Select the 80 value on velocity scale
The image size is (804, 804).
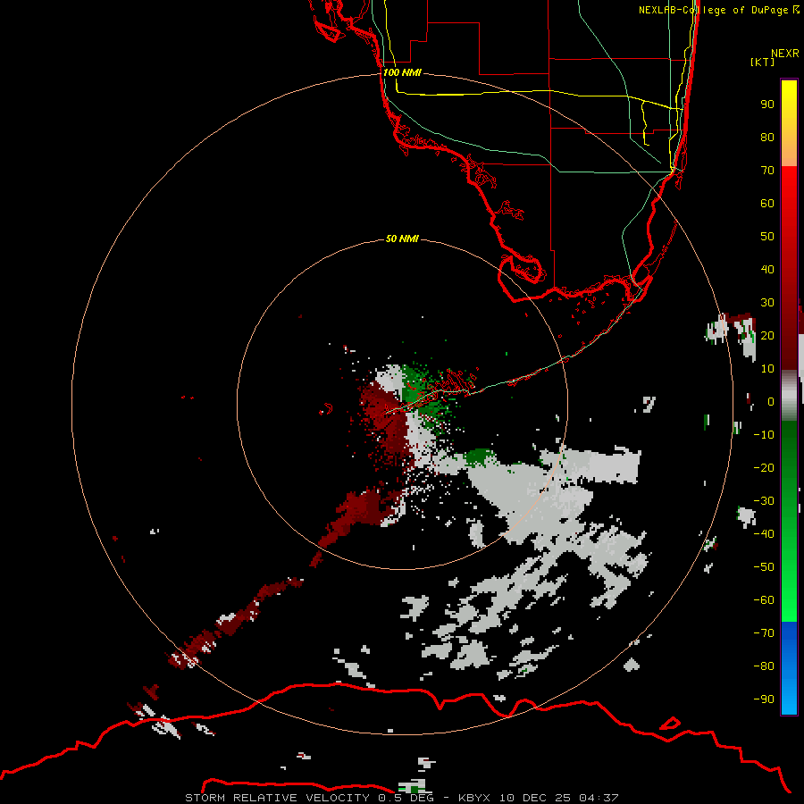[767, 137]
